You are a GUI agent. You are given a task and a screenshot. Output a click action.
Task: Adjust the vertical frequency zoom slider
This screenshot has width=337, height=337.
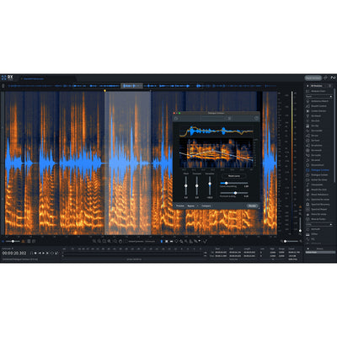(300, 225)
